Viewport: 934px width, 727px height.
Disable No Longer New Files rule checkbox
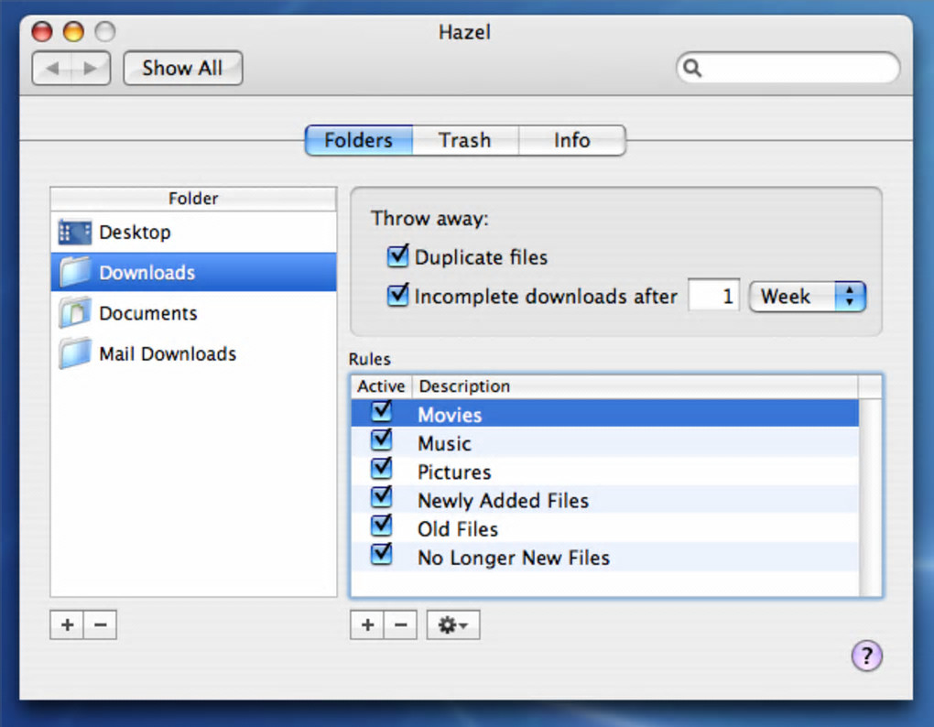(x=381, y=555)
